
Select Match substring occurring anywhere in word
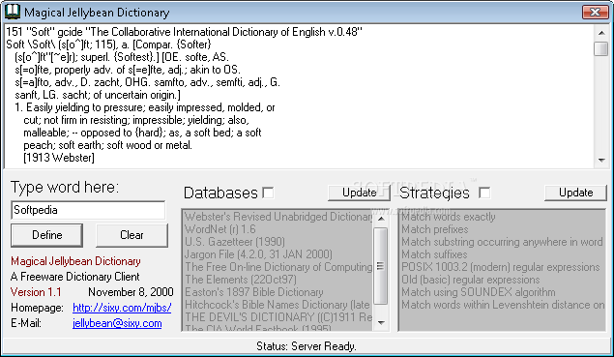(x=502, y=242)
